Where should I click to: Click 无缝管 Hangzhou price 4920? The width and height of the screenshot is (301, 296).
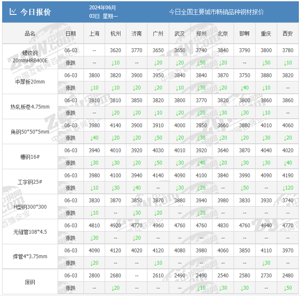[x=116, y=225]
